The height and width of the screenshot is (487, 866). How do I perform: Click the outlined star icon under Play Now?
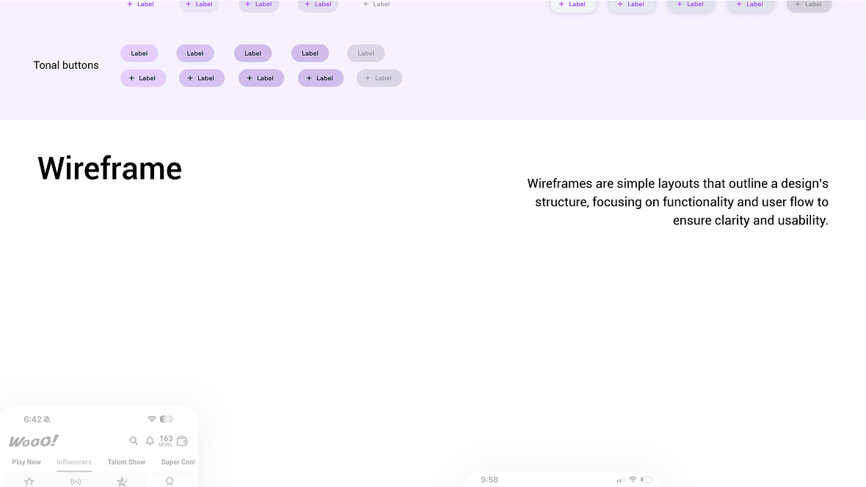(x=29, y=481)
